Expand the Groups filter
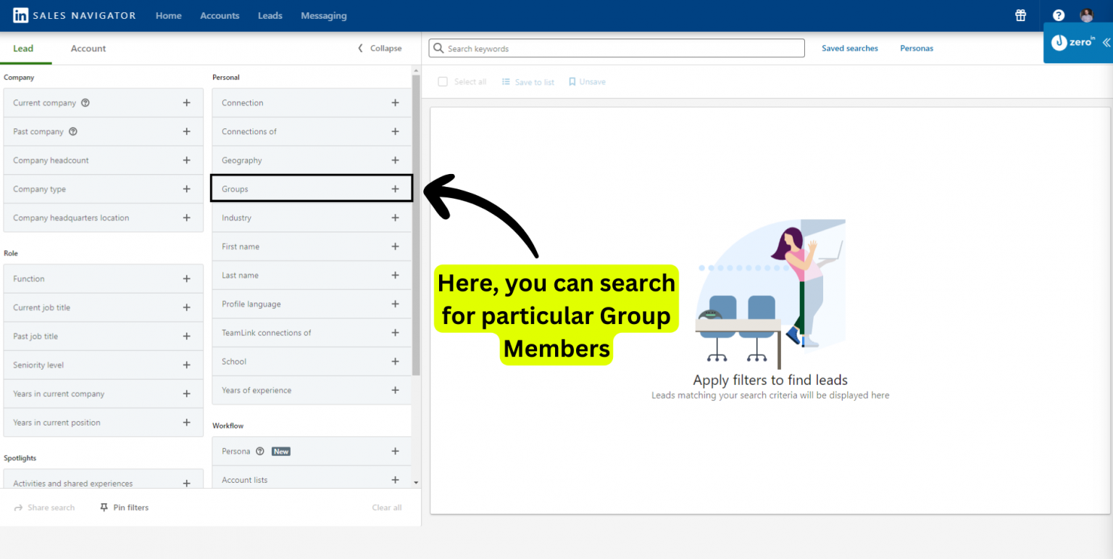1113x559 pixels. 395,189
